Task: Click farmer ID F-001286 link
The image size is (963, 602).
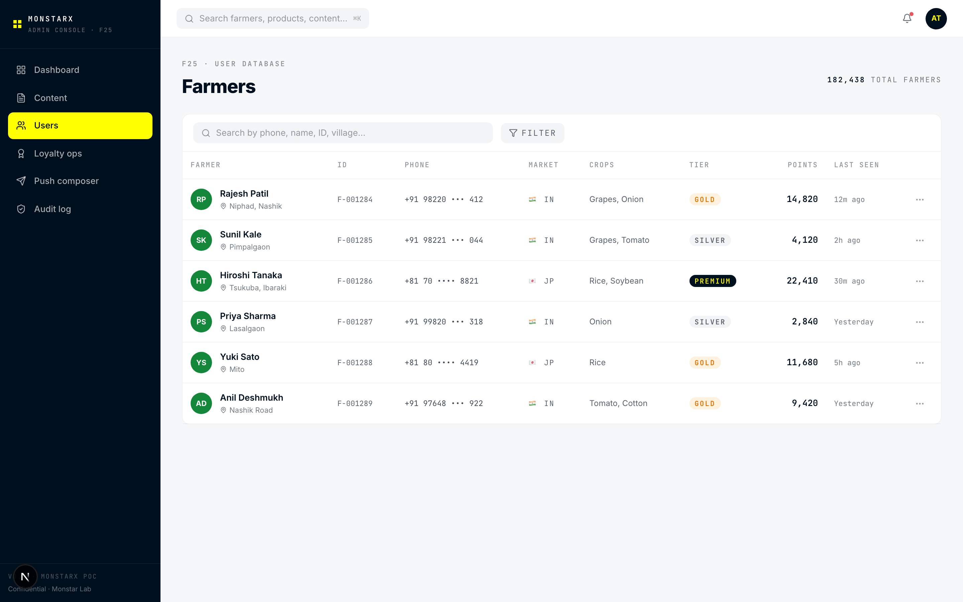Action: tap(354, 281)
